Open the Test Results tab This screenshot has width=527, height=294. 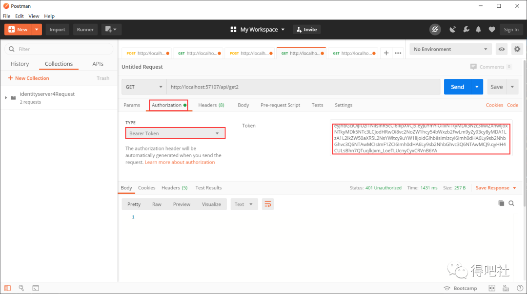tap(208, 188)
